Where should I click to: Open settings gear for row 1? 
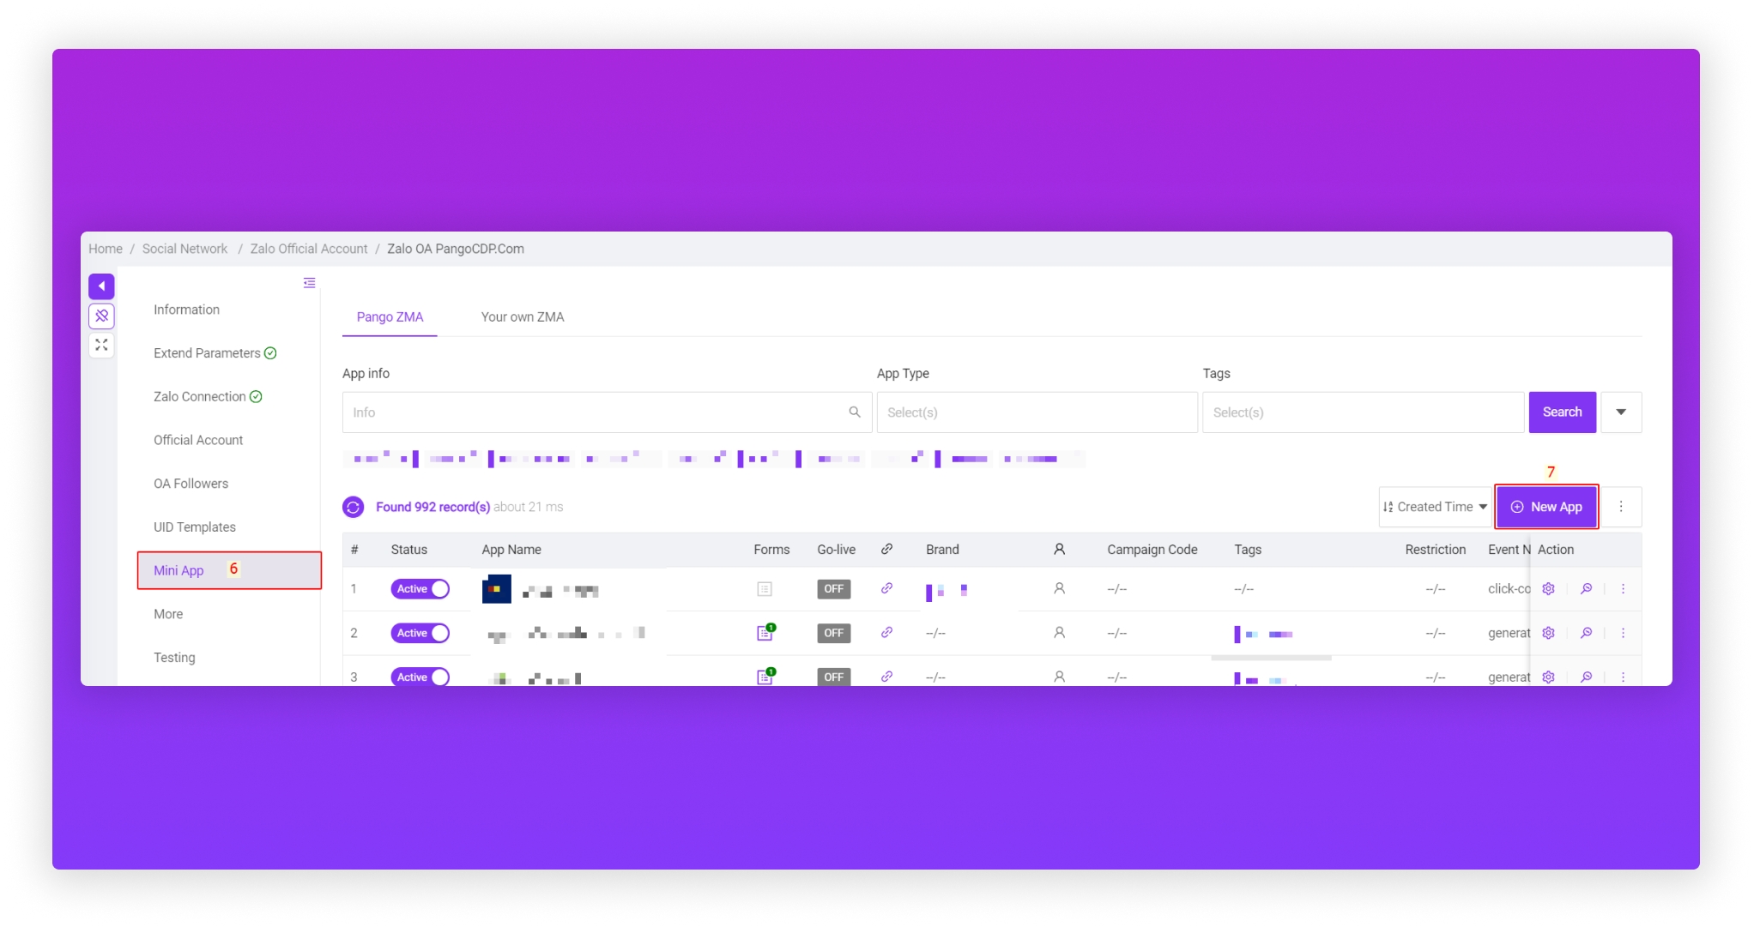point(1548,589)
